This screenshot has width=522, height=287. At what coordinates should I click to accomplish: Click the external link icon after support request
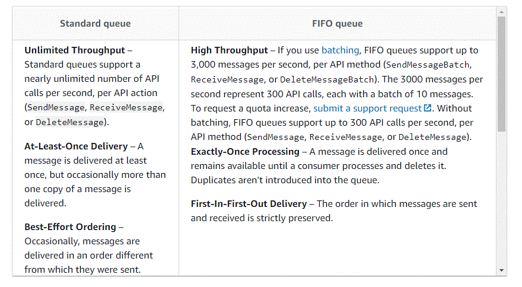tap(428, 108)
